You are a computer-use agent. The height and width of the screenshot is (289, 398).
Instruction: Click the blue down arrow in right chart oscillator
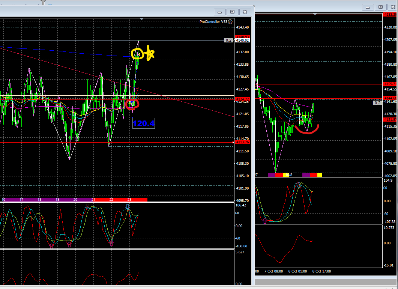point(299,185)
